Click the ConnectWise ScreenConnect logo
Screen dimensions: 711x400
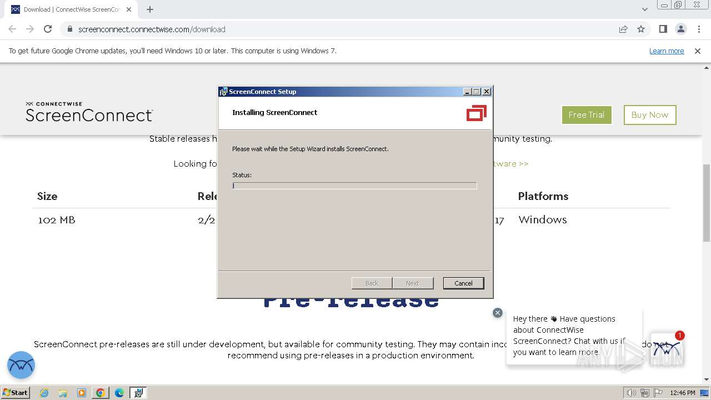pyautogui.click(x=89, y=112)
